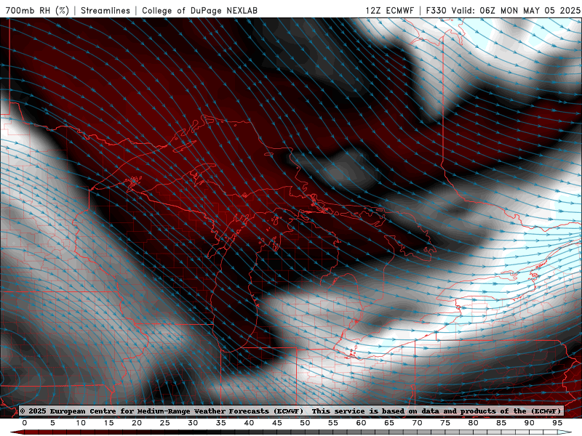Click 'F330 Valid: 06Z MON MAY 05 2025' text
The image size is (582, 436).
click(503, 10)
